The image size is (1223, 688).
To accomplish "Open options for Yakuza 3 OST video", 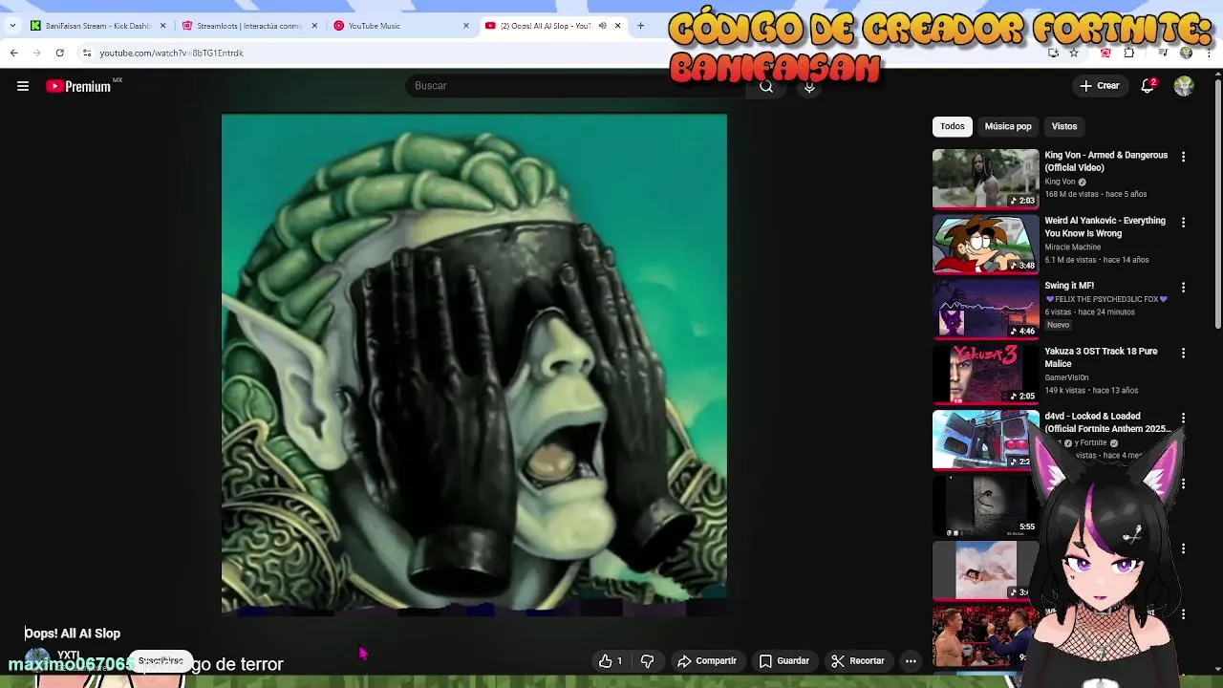I will tap(1183, 353).
